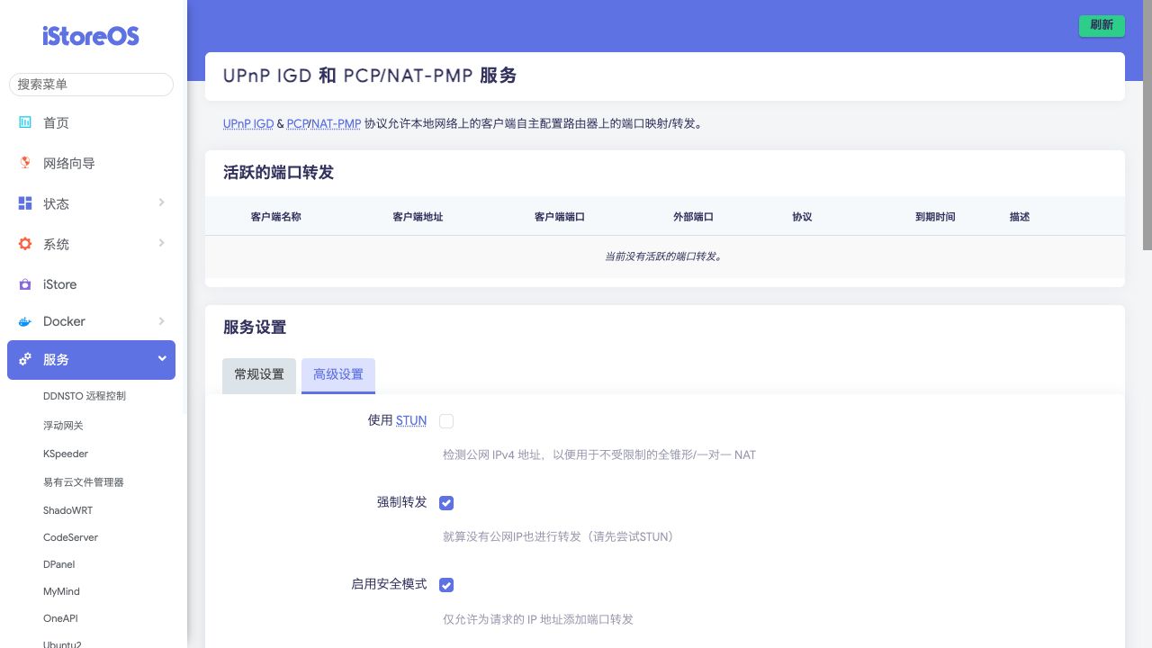
Task: Click the Docker whale icon
Action: (x=25, y=321)
